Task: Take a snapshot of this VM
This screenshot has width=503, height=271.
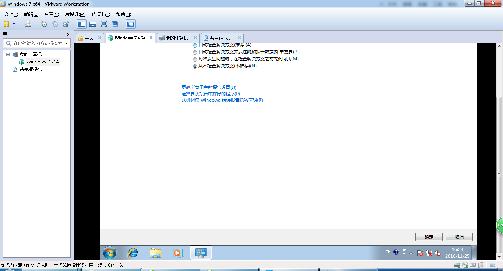Action: (44, 24)
